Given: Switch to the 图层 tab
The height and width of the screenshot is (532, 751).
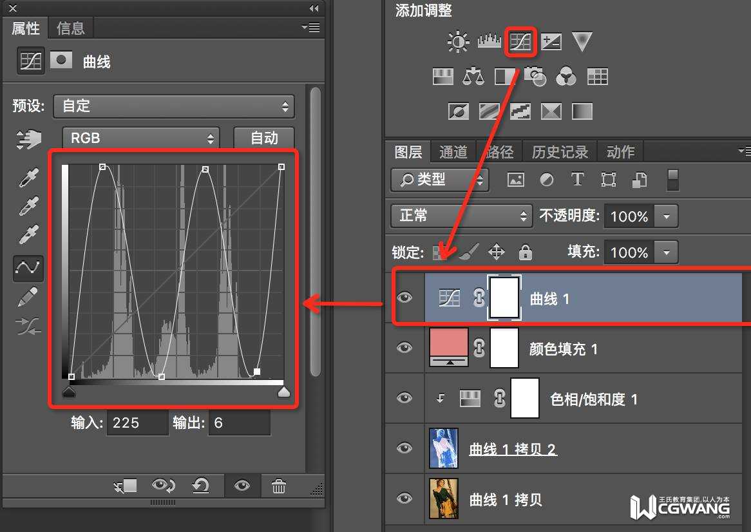Looking at the screenshot, I should click(408, 152).
